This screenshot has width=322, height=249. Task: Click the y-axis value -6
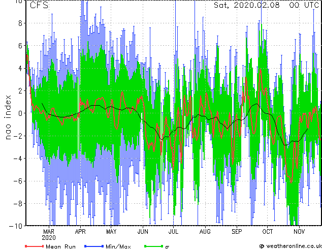[x=18, y=181]
